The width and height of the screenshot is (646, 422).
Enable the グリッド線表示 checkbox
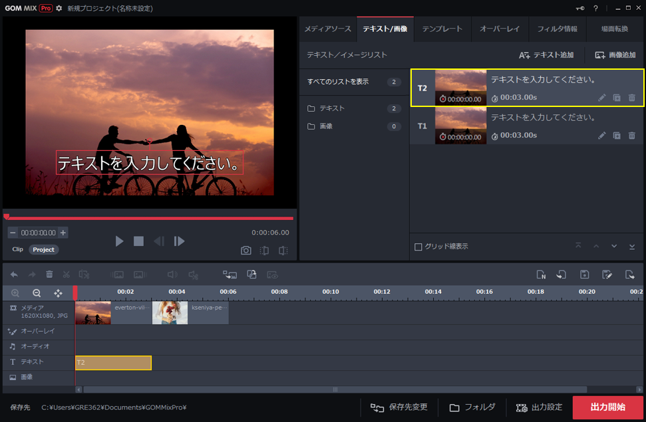(x=418, y=247)
